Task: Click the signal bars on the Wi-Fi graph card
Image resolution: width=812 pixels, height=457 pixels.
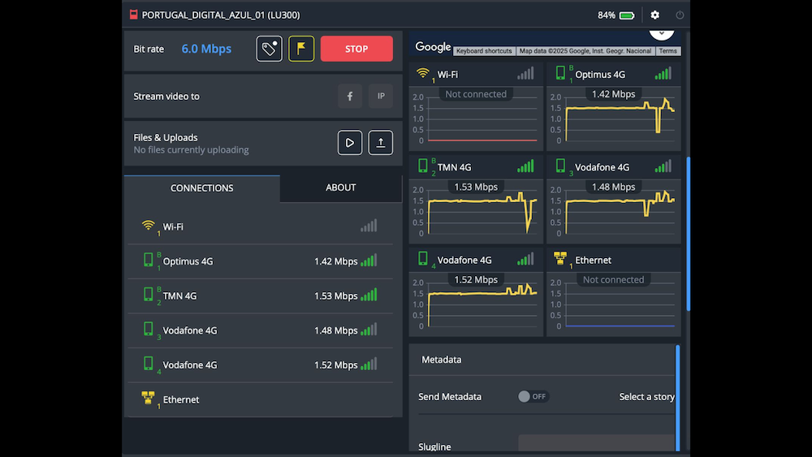Action: tap(525, 74)
